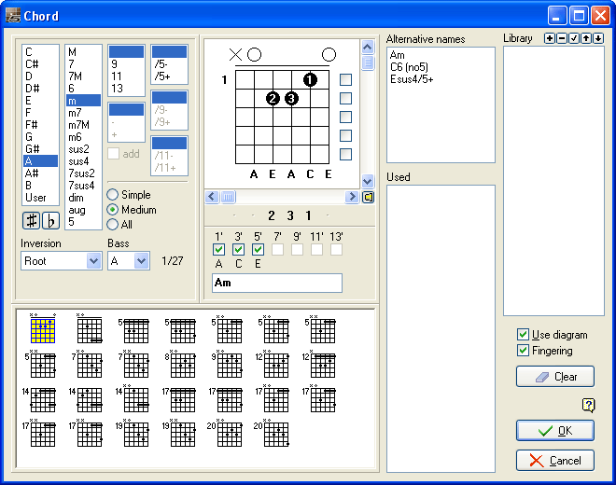This screenshot has width=616, height=485.
Task: Click the chord name field showing Am
Action: [x=277, y=283]
